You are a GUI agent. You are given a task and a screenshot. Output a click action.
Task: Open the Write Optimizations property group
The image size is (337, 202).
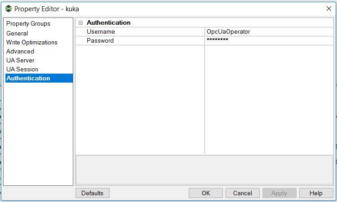(32, 43)
